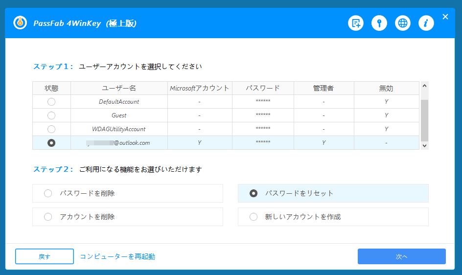The image size is (462, 275).
Task: Click the コンピューターを再起動 link
Action: [x=117, y=256]
